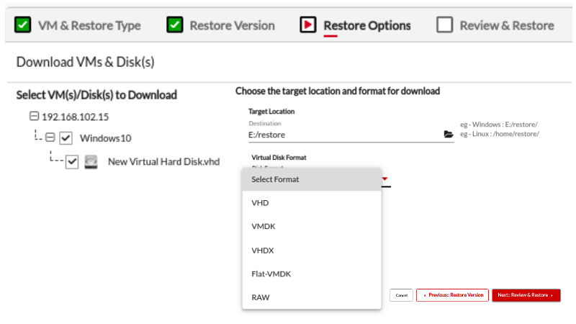Uncheck the New Virtual Hard Disk.vhd checkbox

(72, 162)
